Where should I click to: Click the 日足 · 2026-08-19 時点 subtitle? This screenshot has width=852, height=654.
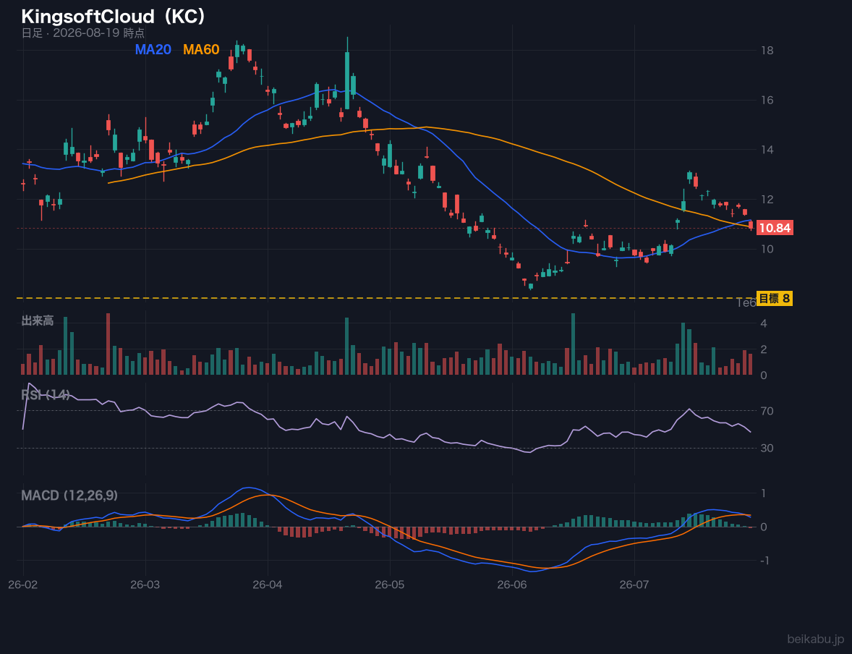click(x=83, y=33)
